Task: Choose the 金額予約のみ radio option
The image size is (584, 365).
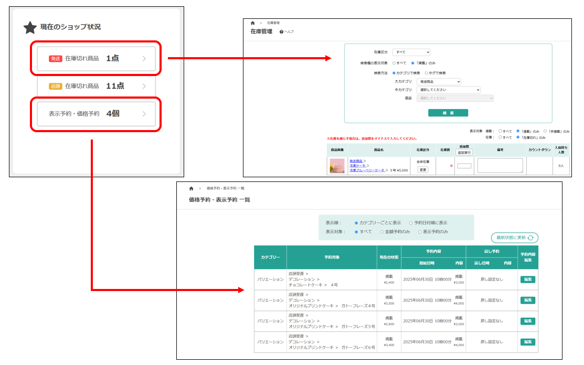Action: (382, 231)
